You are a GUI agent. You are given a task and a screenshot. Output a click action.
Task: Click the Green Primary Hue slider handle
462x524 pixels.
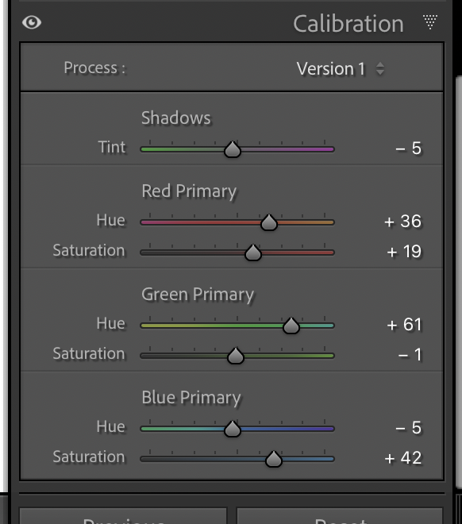pos(291,326)
